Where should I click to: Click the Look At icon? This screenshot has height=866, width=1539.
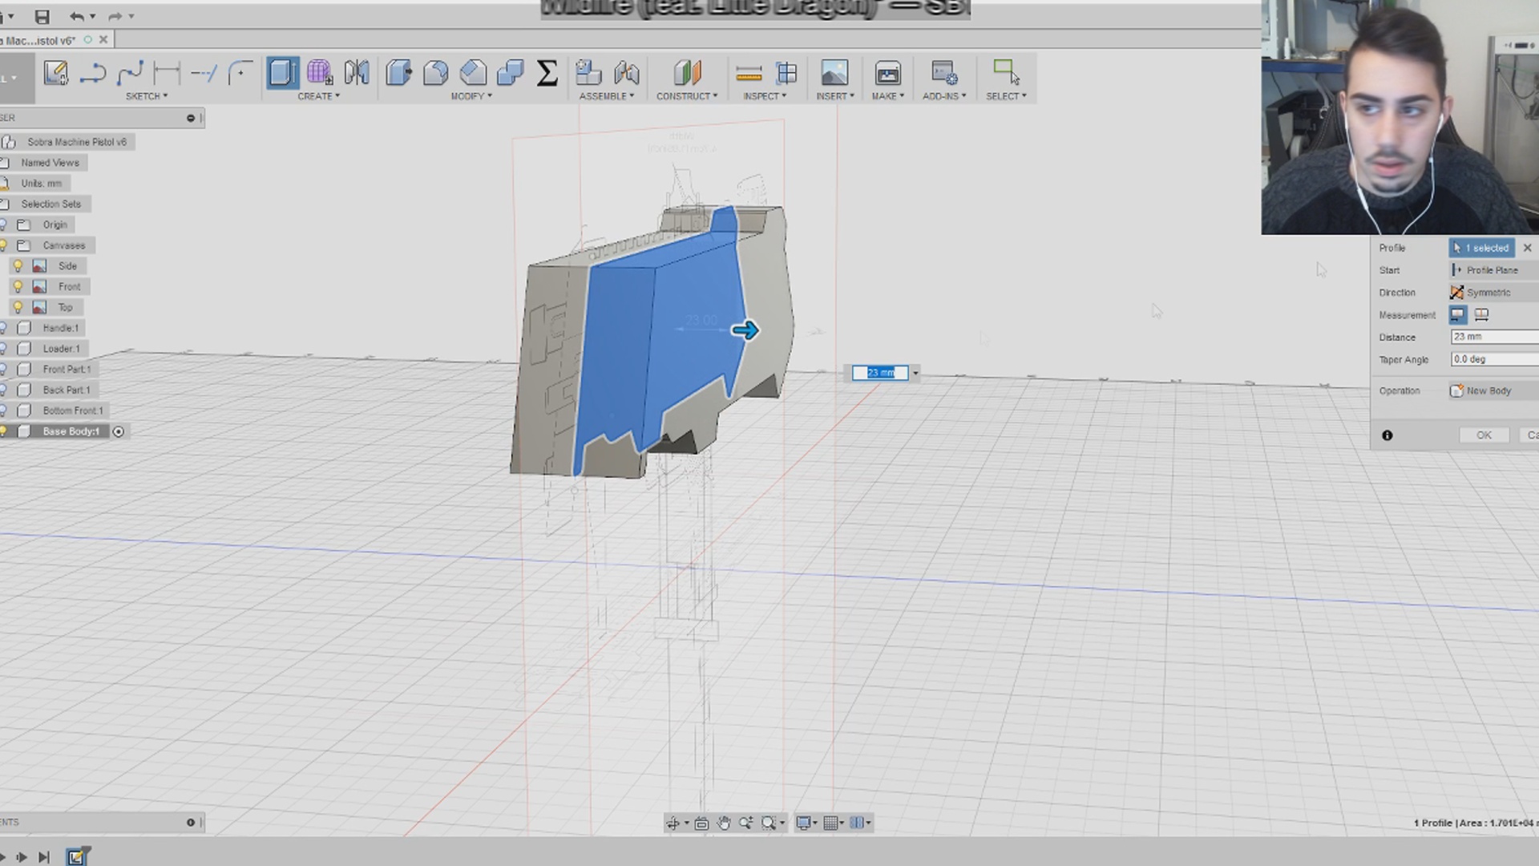click(701, 823)
